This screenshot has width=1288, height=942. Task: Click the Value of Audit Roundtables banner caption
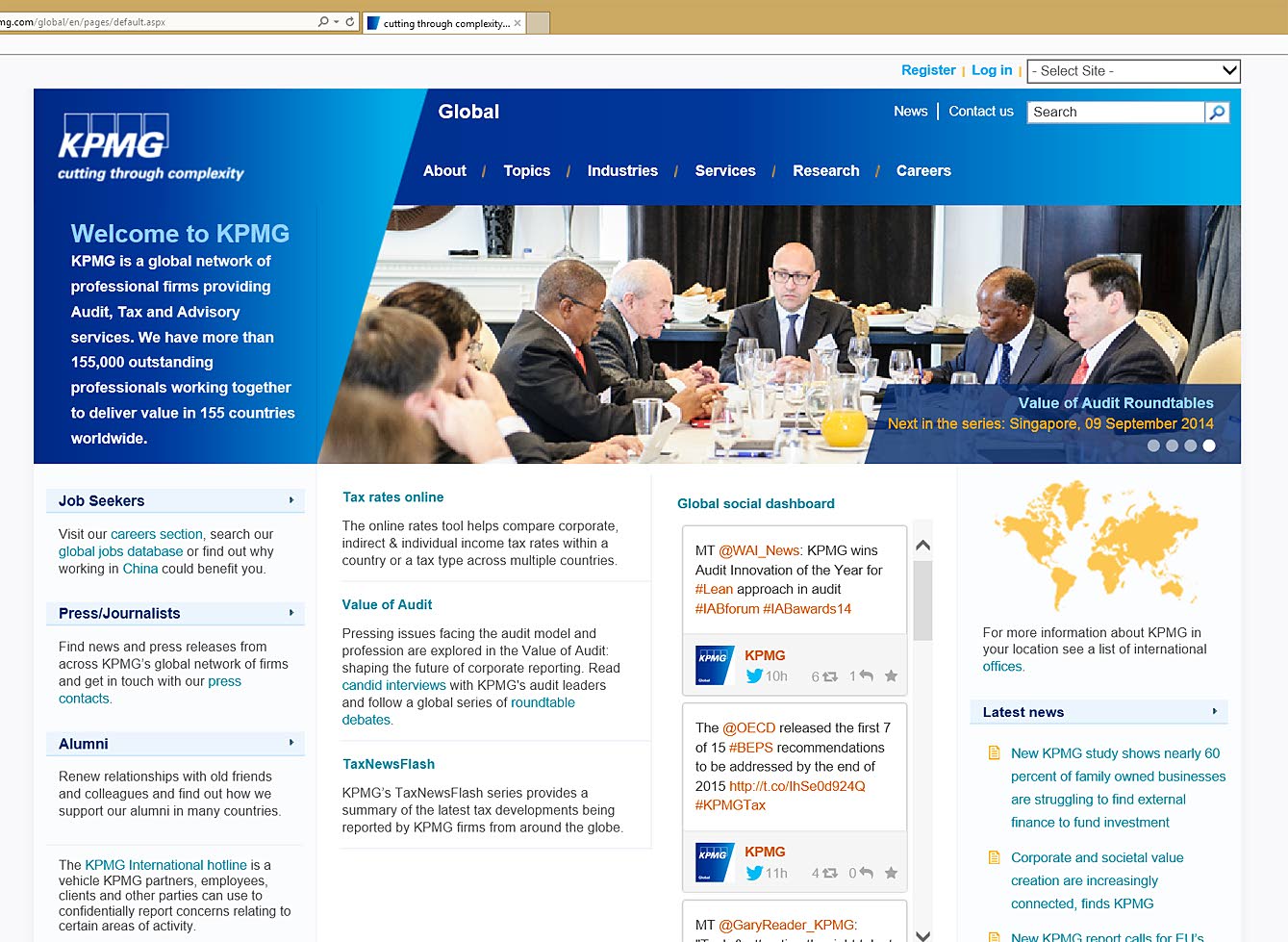click(1116, 403)
